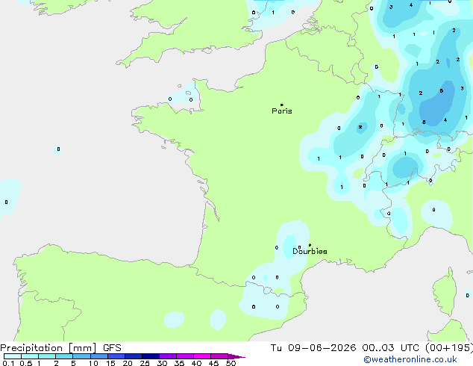Click the forecast date 09-06-2026 text
Screen dimensions: 473x366
pyautogui.click(x=322, y=348)
